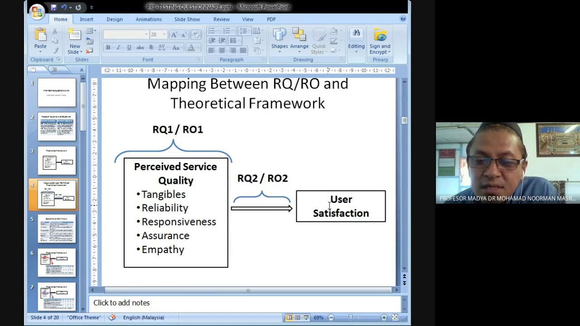580x326 pixels.
Task: Run spell check from status bar
Action: [x=112, y=317]
